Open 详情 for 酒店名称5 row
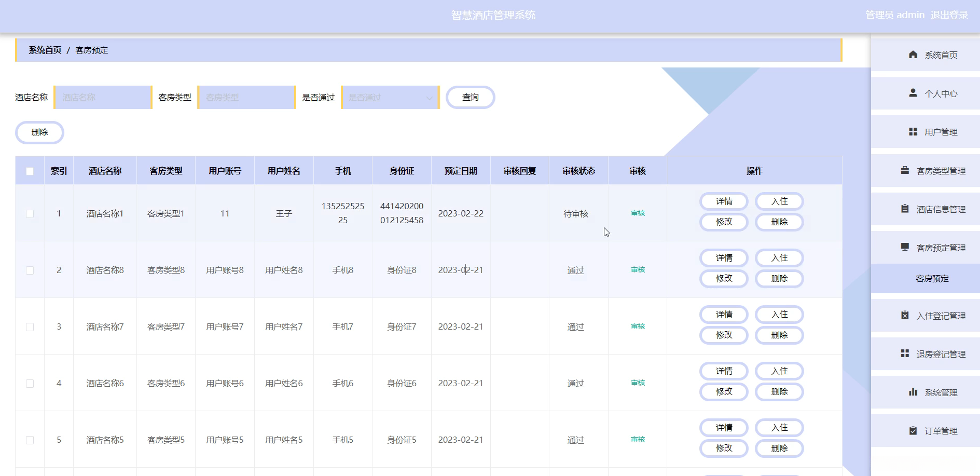 pos(724,428)
